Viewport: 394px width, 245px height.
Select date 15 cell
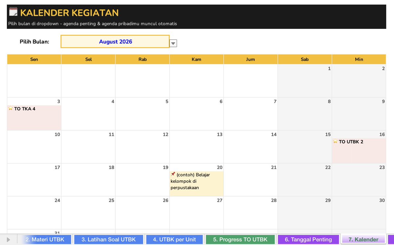(305, 147)
